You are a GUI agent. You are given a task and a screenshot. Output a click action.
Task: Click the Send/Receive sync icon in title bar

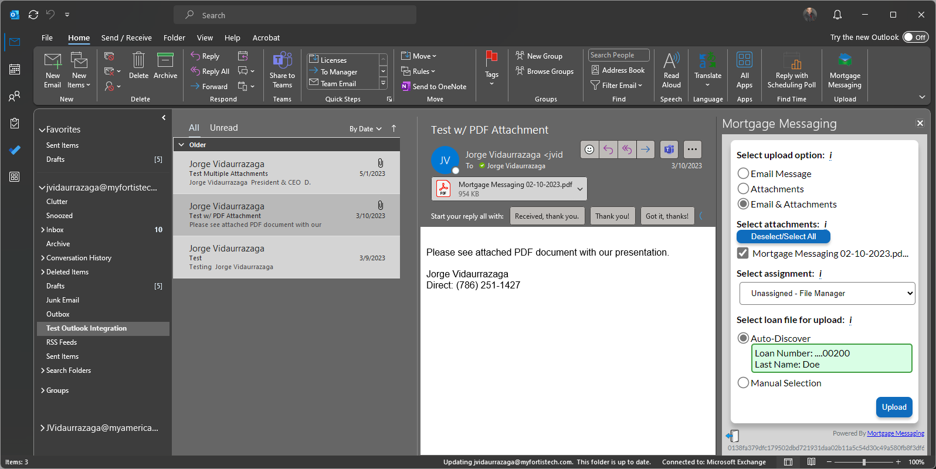tap(33, 15)
